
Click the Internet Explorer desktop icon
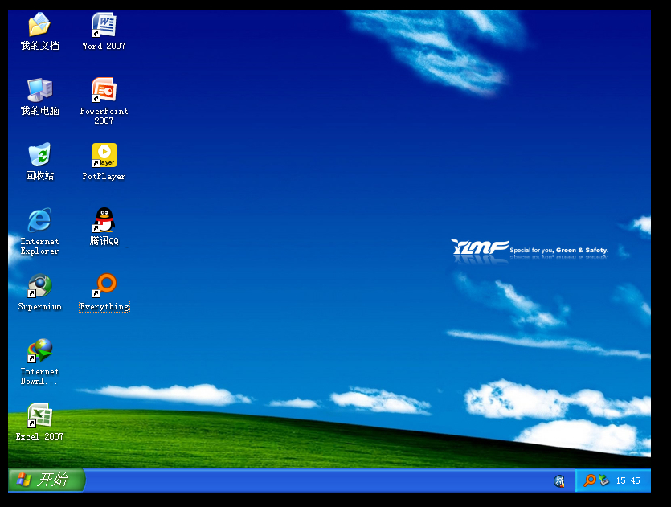39,220
